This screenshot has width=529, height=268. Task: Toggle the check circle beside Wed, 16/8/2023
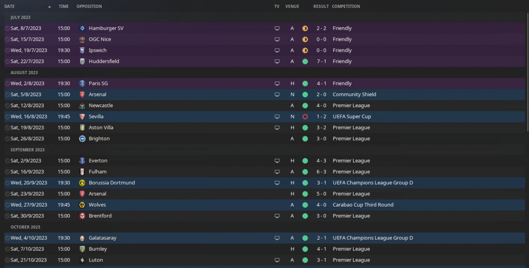[x=7, y=117]
